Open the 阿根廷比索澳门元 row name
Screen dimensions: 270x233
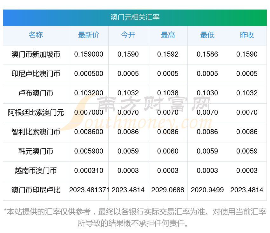point(36,113)
